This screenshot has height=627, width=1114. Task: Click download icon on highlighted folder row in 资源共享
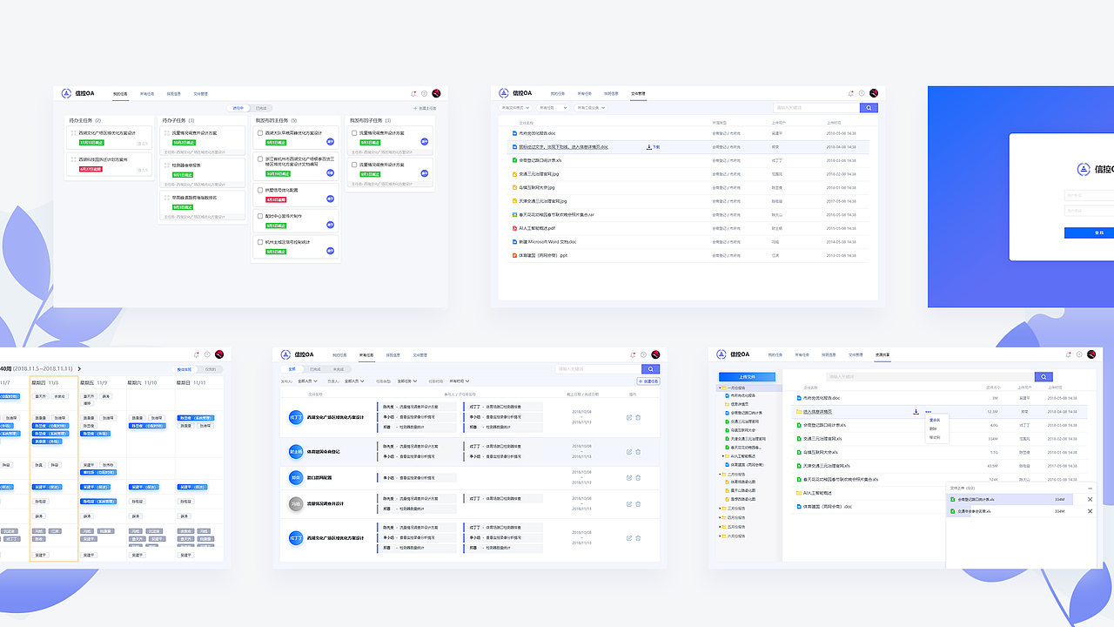[x=916, y=411]
